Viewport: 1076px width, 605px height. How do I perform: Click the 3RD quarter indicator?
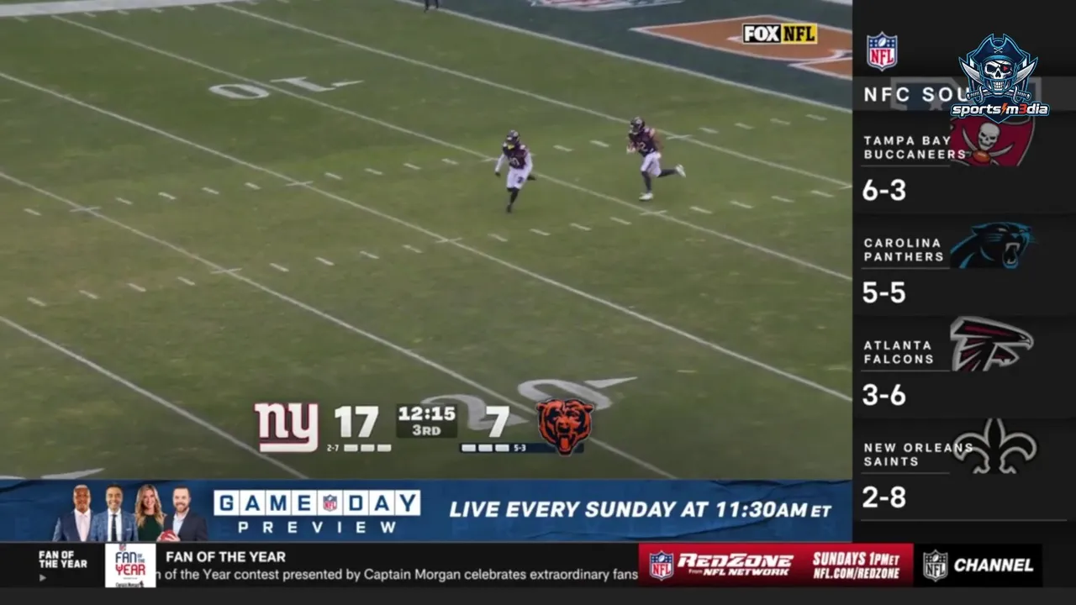click(x=426, y=430)
